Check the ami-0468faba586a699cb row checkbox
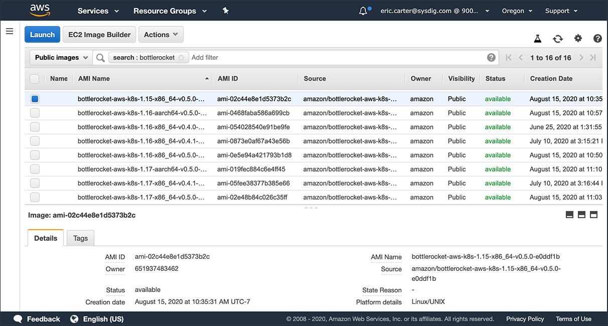The height and width of the screenshot is (326, 608). (x=35, y=113)
